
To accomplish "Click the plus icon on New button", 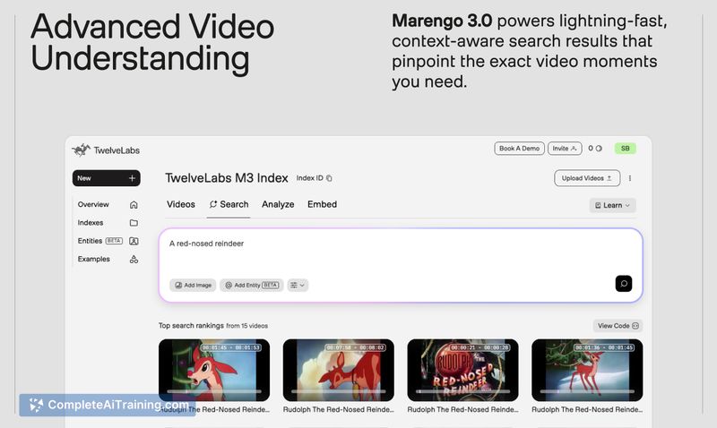I will [132, 178].
